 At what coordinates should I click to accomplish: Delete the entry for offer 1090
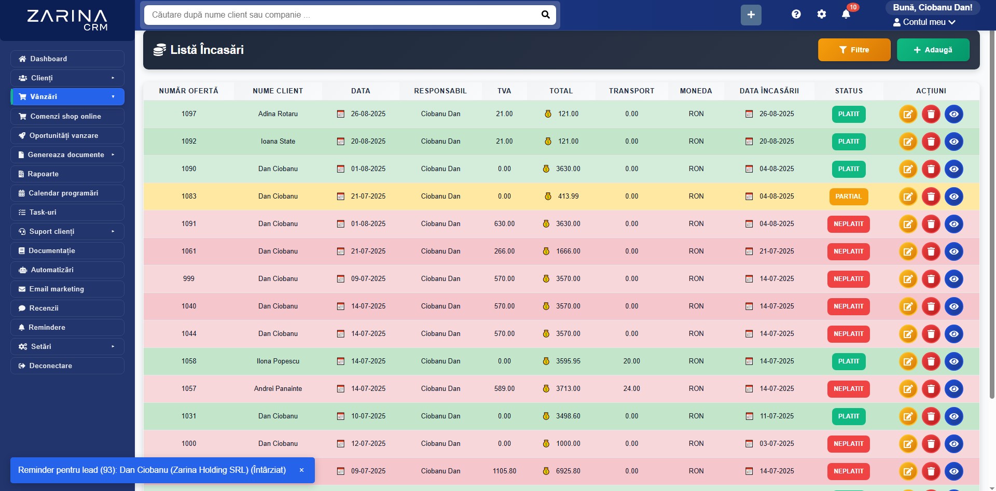(931, 169)
